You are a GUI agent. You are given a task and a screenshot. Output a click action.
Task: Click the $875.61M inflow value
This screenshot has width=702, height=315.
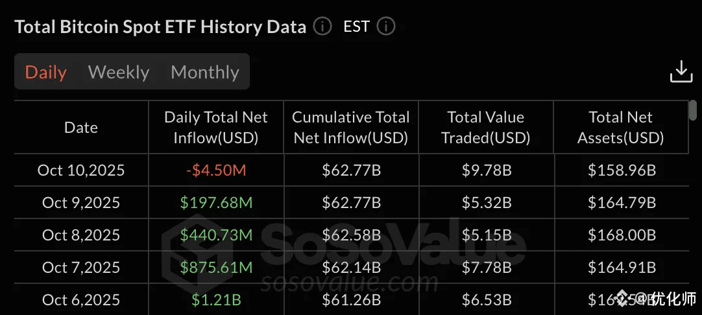click(x=216, y=267)
